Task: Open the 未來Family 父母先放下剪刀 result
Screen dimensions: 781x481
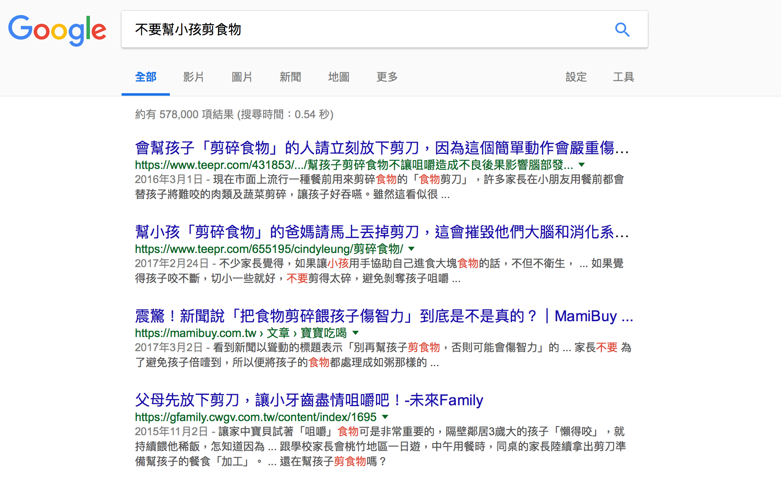Action: (x=308, y=400)
